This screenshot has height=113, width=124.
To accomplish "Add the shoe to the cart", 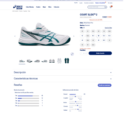I will click(x=100, y=53).
